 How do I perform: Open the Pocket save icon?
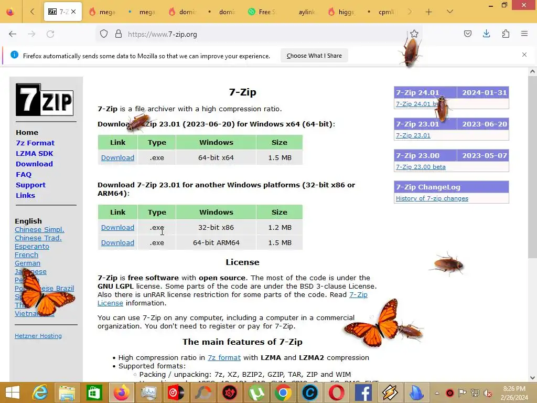click(467, 34)
